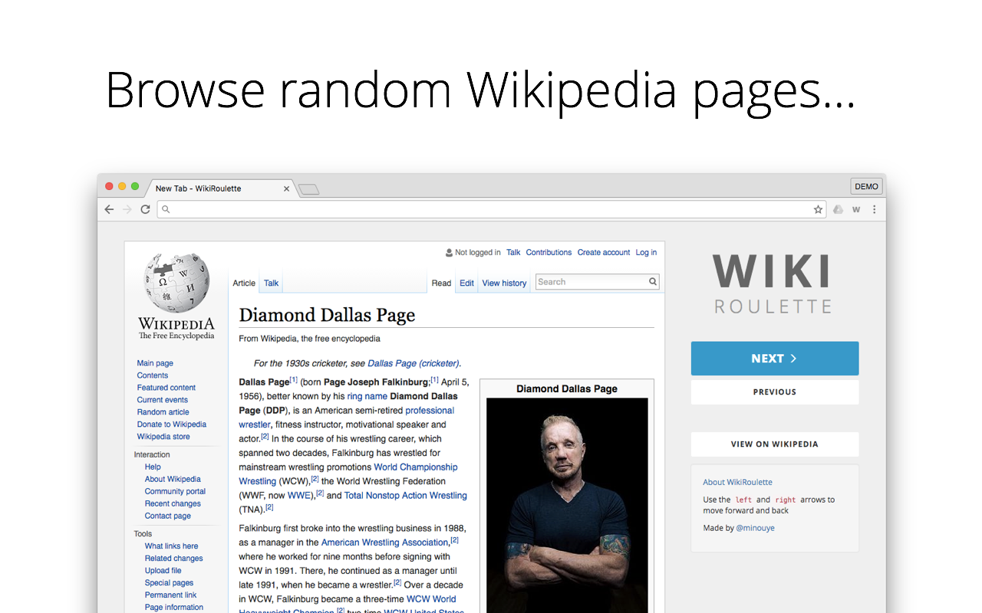Follow the Total Nonstop Action Wrestling link
Viewport: 982px width, 613px height.
[x=406, y=496]
